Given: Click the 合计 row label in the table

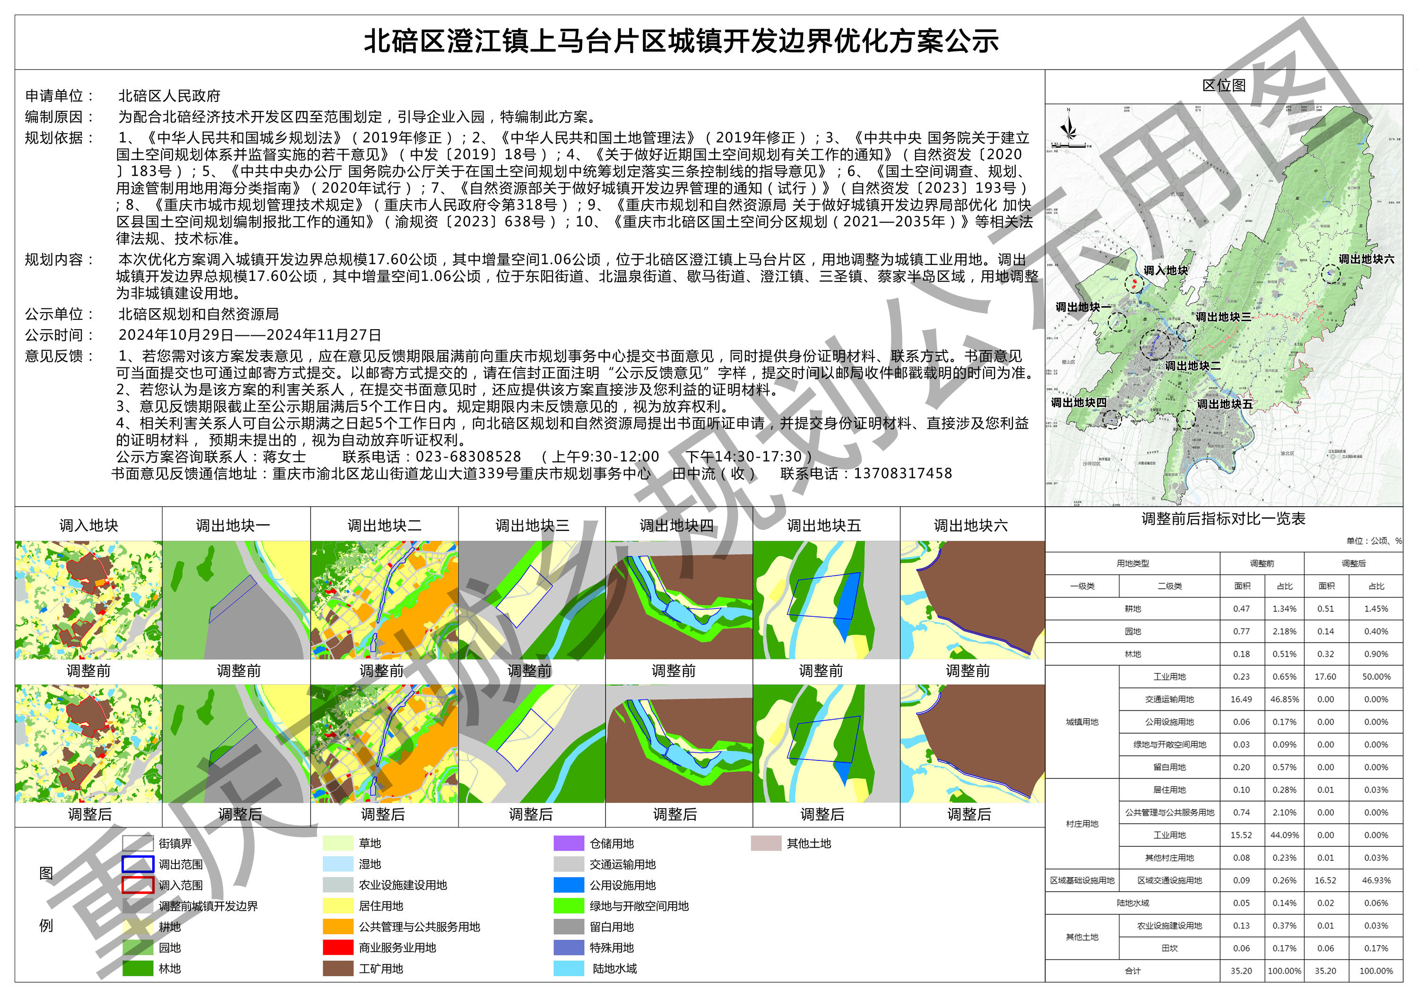Looking at the screenshot, I should pyautogui.click(x=1133, y=971).
